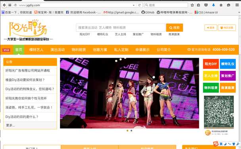Click the site search input field
Screen dimensions: 241x149
click(121, 28)
